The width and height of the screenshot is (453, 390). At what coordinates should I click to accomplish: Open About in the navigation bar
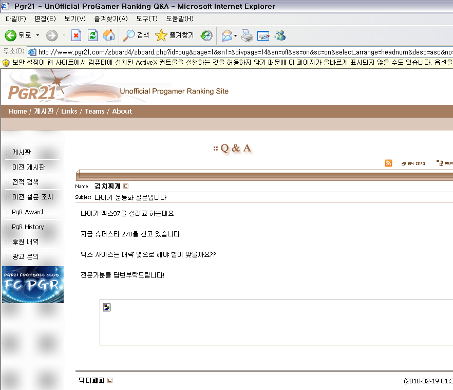click(x=122, y=112)
